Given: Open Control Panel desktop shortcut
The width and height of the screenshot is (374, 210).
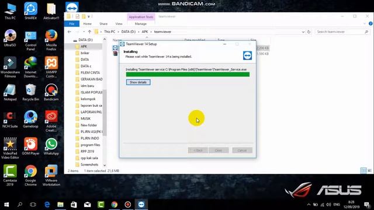Looking at the screenshot, I should 30,40.
